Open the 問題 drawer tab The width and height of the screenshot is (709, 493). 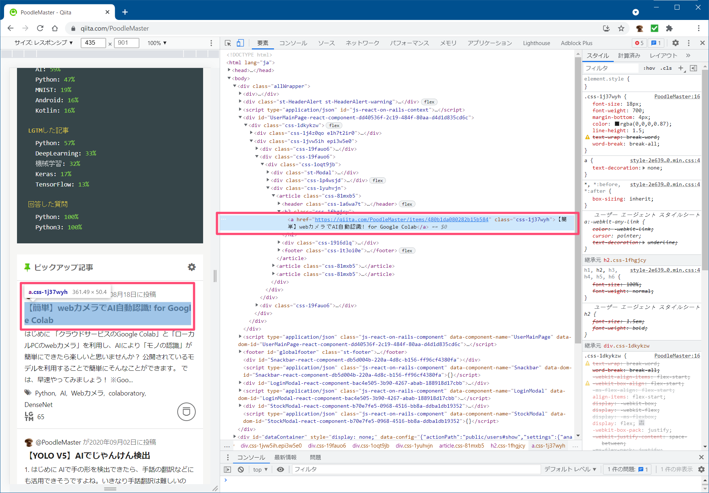(315, 457)
